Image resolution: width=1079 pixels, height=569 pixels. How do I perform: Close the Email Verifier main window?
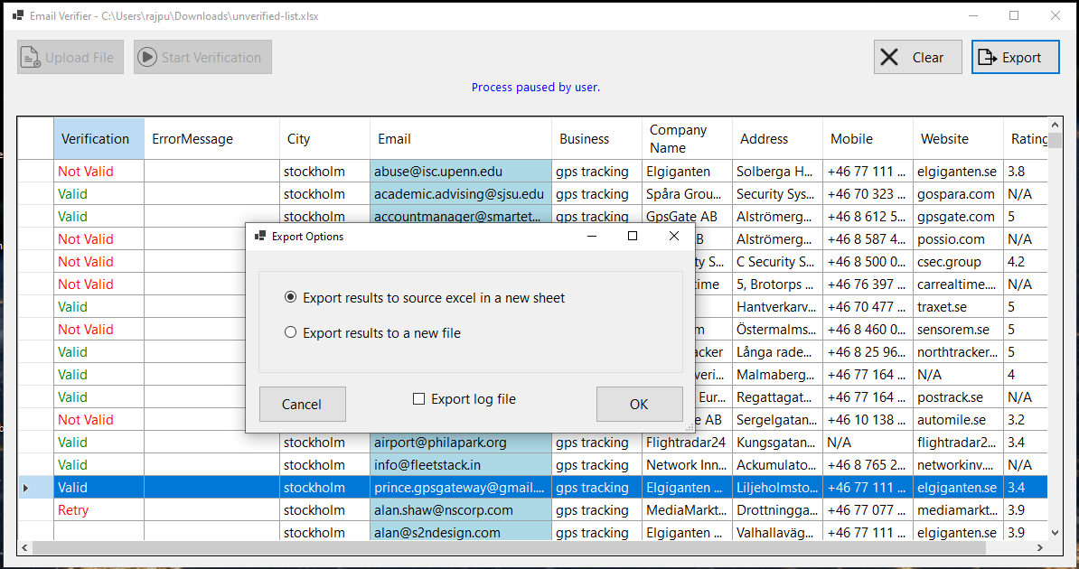tap(1055, 15)
